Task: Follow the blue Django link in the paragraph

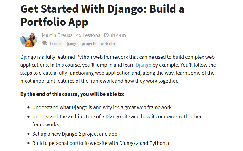Action: (144, 65)
